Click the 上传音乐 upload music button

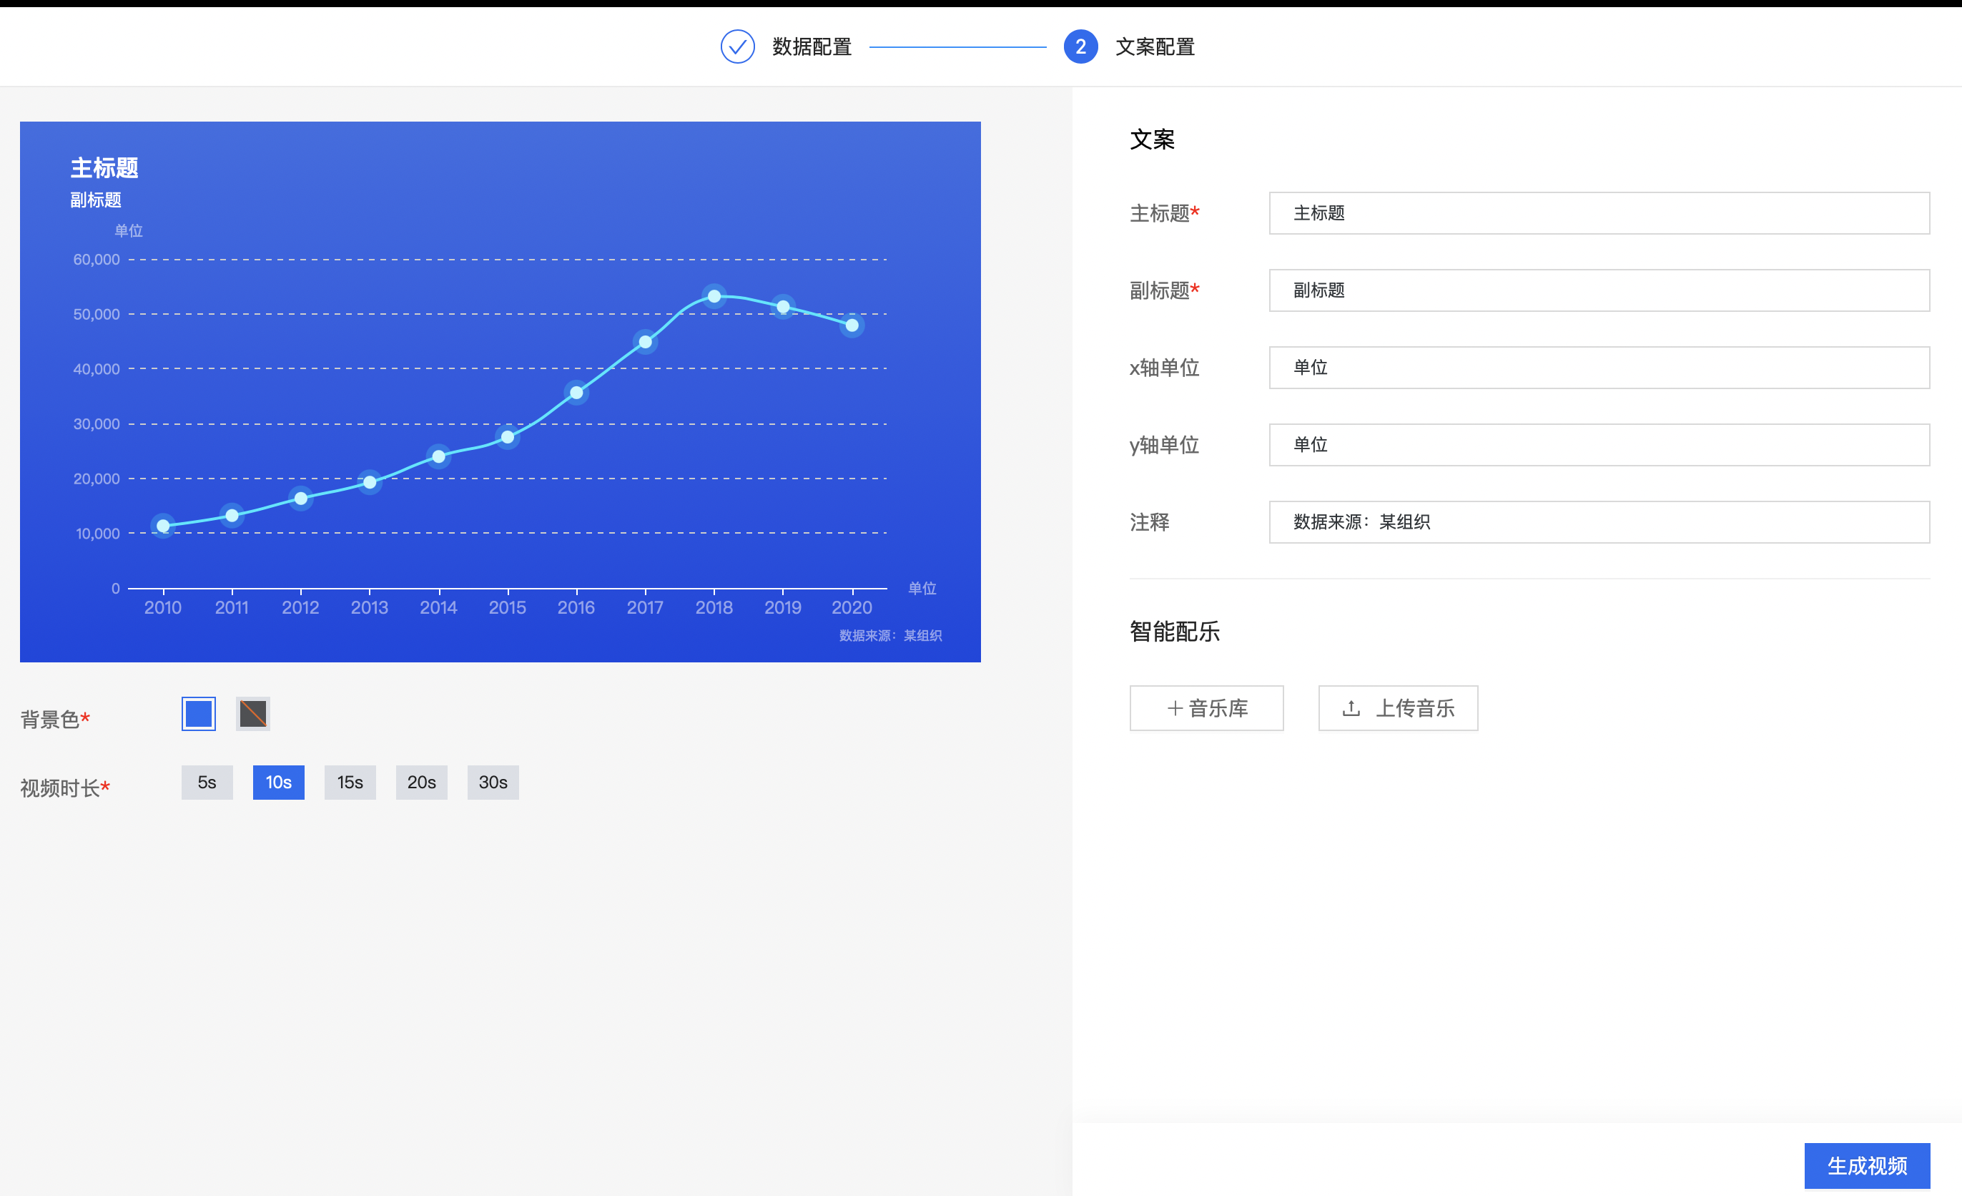tap(1399, 708)
